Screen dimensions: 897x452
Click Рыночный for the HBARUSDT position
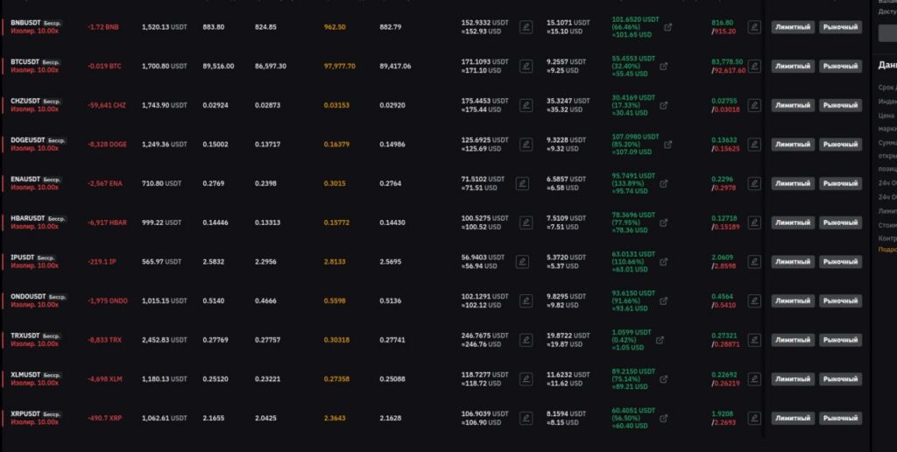(840, 222)
